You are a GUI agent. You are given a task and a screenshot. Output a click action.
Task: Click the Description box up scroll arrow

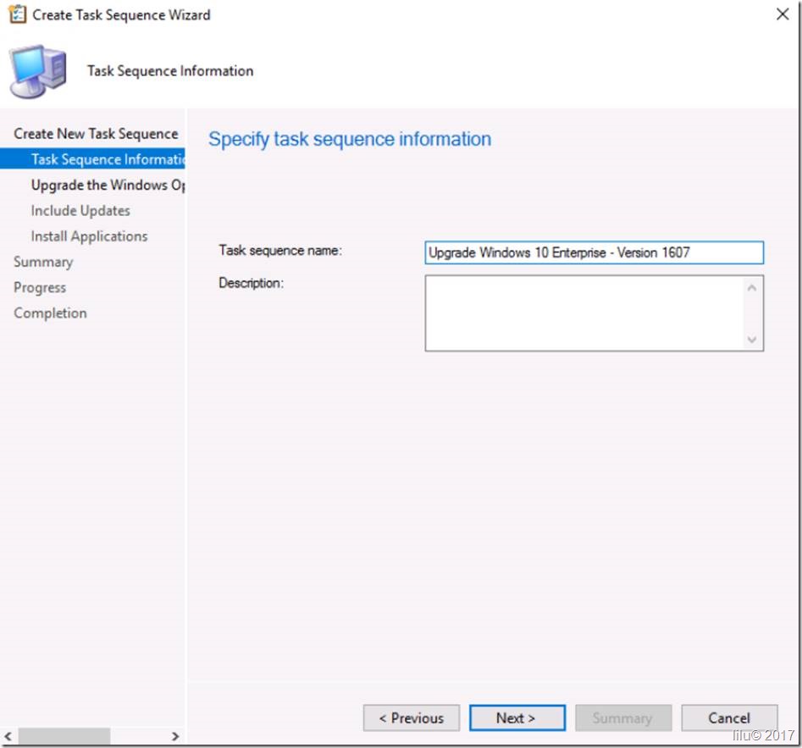751,288
